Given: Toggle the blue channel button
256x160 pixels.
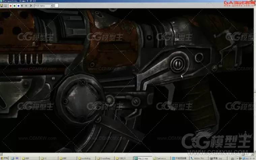Looking at the screenshot, I should click(x=19, y=6).
